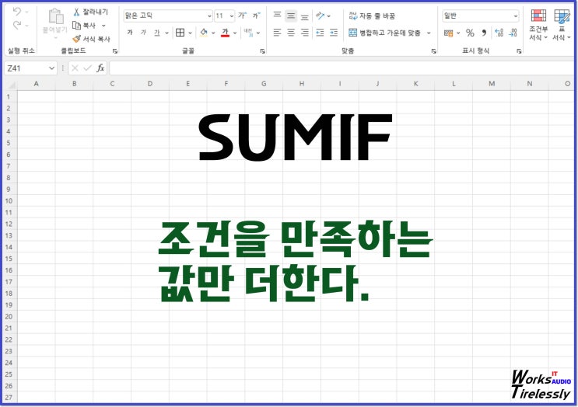
Task: Cut selection with 잘라내기 scissors
Action: click(90, 12)
